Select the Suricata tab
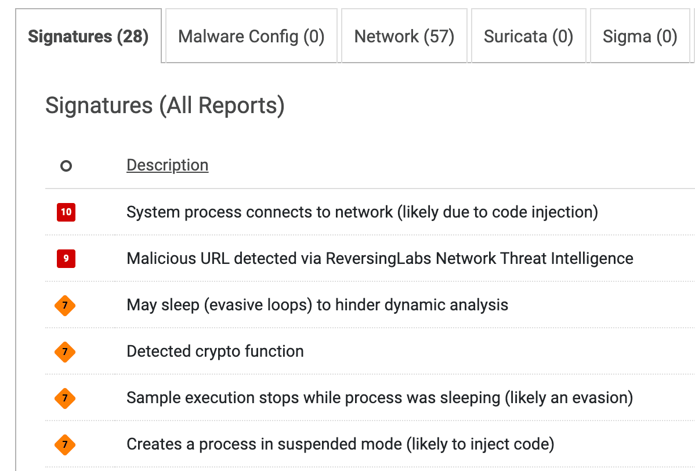695x471 pixels. point(528,36)
